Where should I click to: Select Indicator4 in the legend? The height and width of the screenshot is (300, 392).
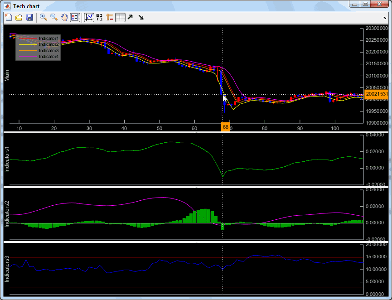(x=48, y=56)
